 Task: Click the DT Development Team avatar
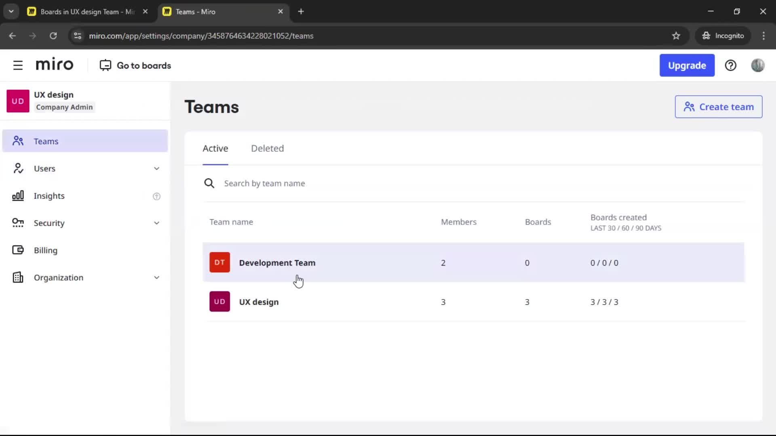[219, 262]
